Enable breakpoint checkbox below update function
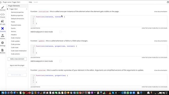Screen dimensions: 169x95 [60, 61]
